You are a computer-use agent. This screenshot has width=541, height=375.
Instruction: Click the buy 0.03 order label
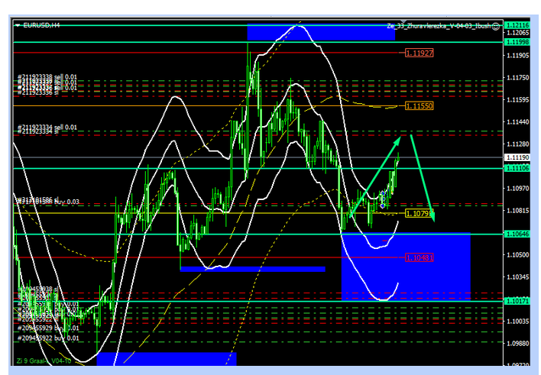47,201
